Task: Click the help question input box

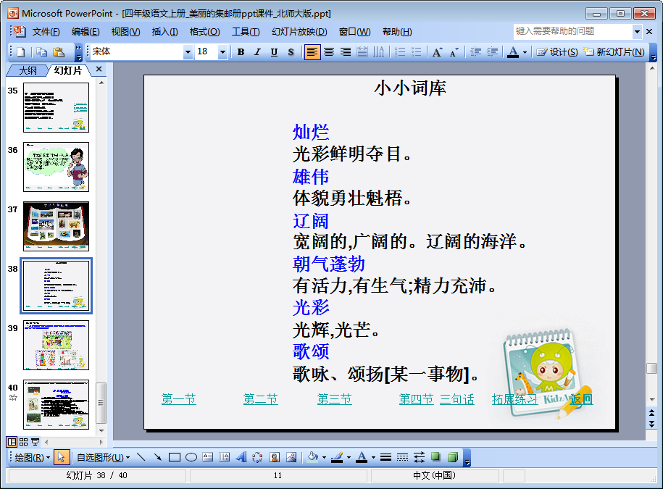Action: 573,31
